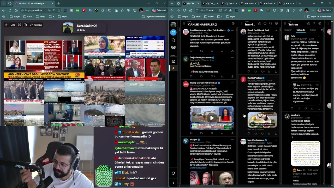
Task: Switch to Popüler tab in Tahran column
Action: pyautogui.click(x=288, y=30)
